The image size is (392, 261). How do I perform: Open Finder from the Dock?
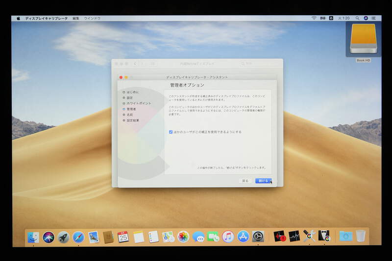point(33,237)
